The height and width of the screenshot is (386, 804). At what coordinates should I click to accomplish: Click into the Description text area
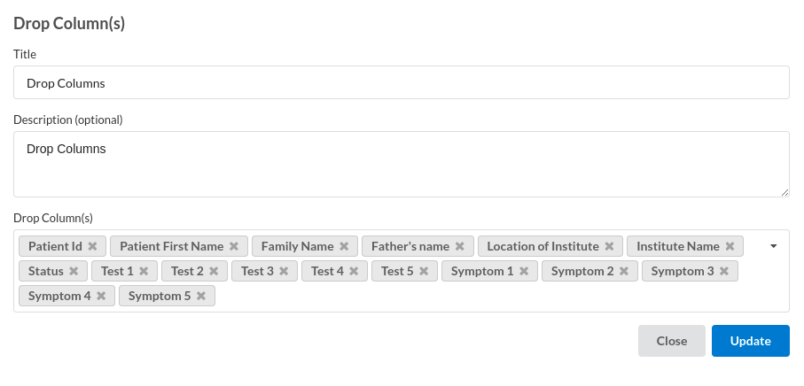[401, 164]
